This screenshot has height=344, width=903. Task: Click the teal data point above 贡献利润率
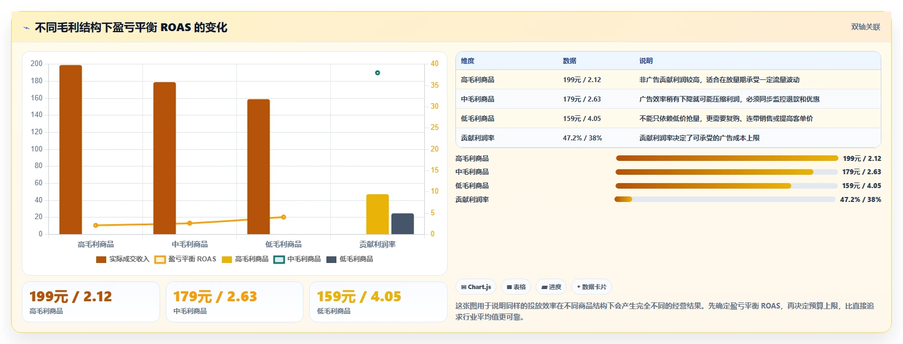pos(378,73)
